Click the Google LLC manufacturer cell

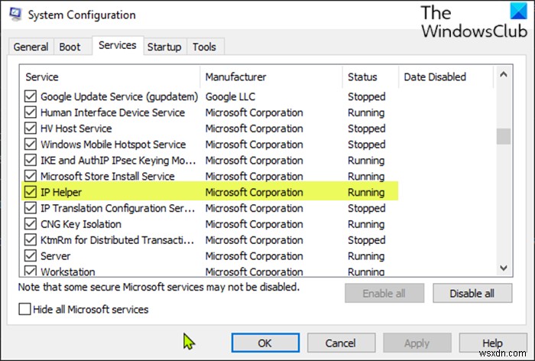point(230,96)
